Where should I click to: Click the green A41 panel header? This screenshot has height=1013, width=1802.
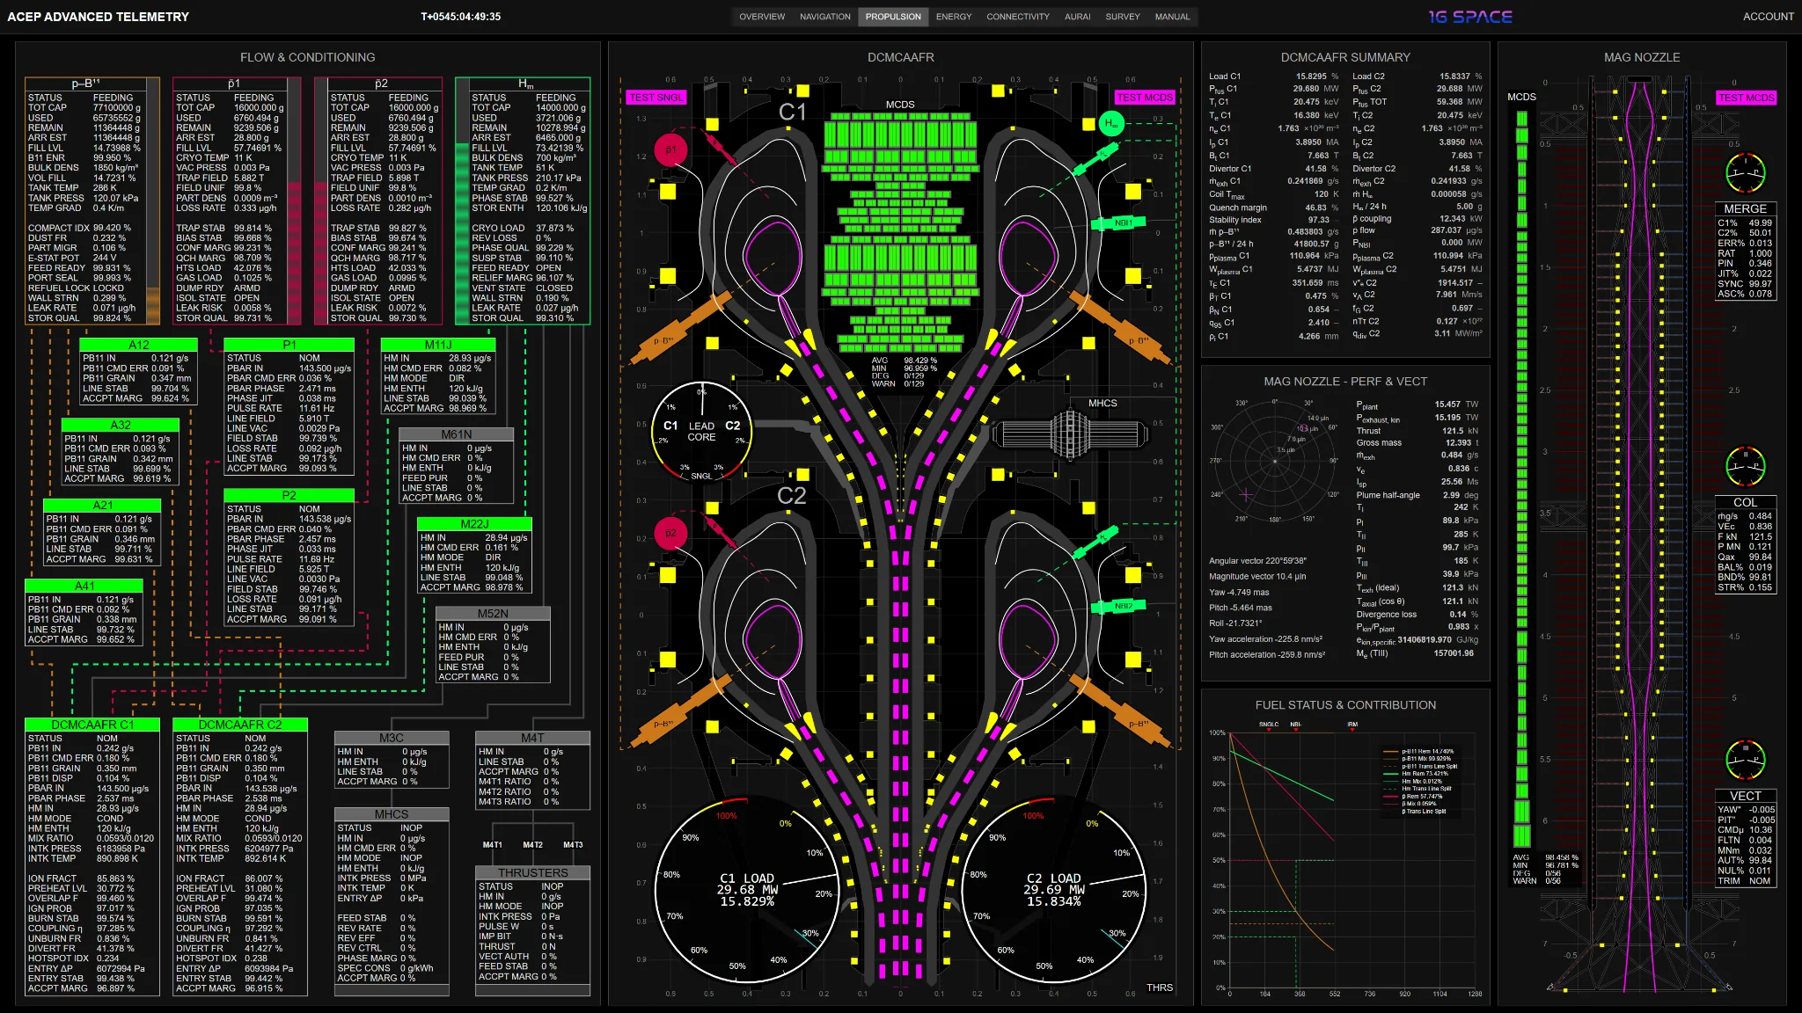coord(84,586)
